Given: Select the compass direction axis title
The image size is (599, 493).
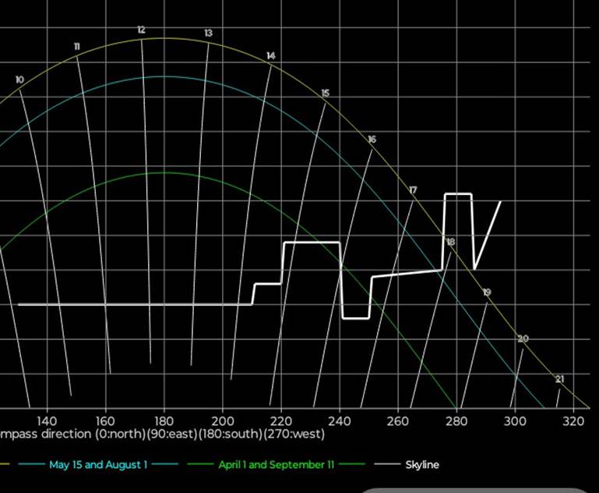Looking at the screenshot, I should point(162,434).
